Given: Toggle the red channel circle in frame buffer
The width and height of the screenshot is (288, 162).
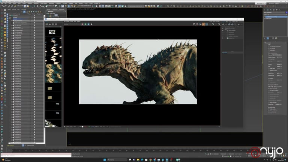Looking at the screenshot, I should pyautogui.click(x=82, y=24).
